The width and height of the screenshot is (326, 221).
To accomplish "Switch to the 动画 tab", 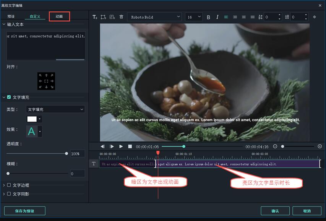I will click(x=59, y=16).
